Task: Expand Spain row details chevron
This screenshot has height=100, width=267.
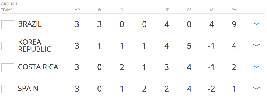Action: tap(256, 88)
